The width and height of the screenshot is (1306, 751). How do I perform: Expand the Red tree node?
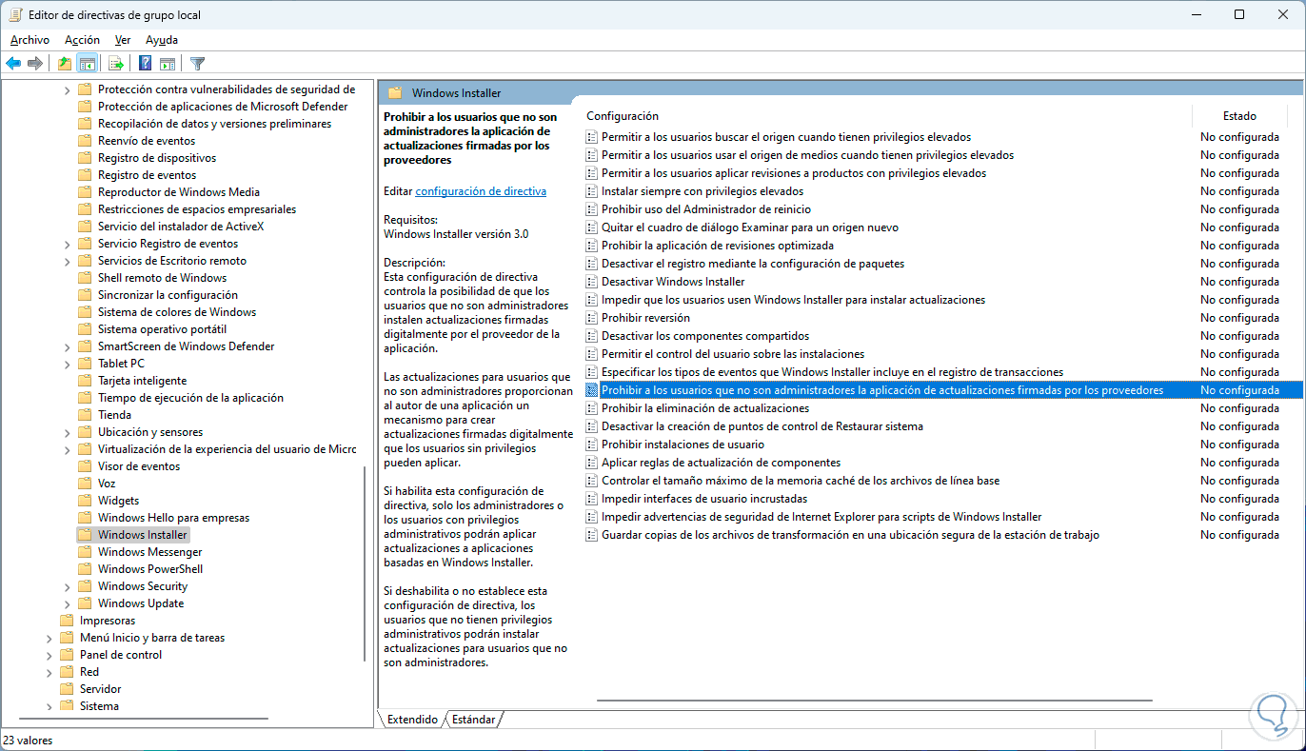click(49, 672)
